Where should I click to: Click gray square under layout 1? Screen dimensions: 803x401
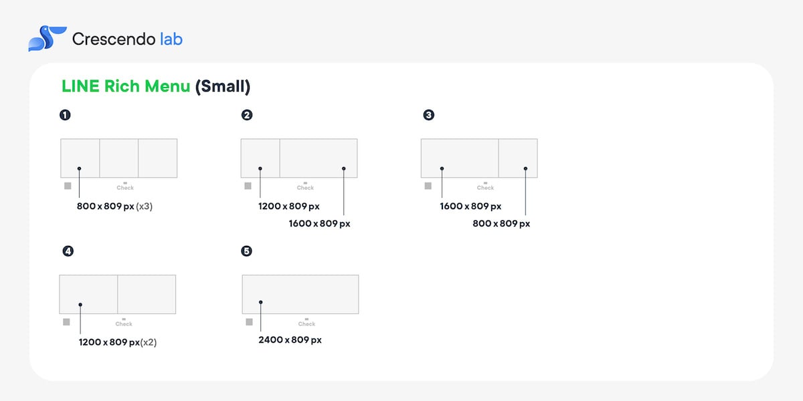68,186
